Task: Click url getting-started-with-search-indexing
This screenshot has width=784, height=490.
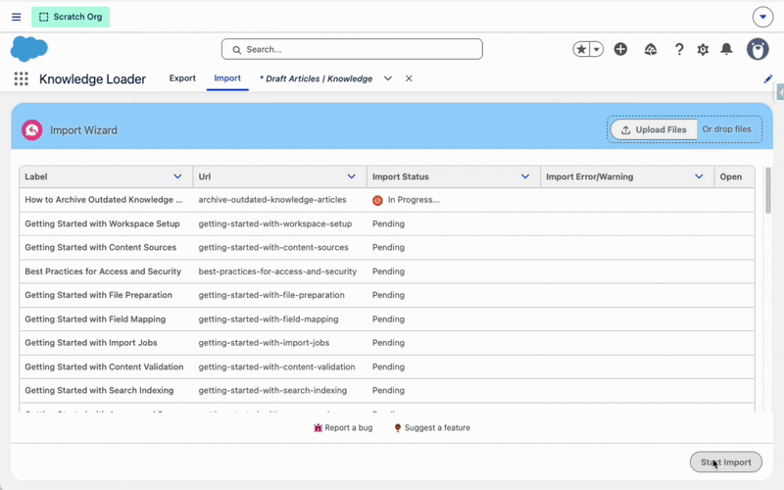Action: (272, 390)
